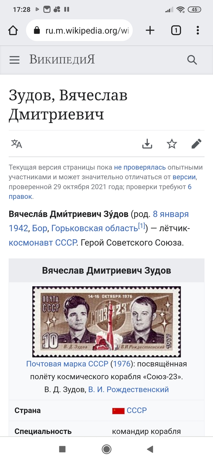The width and height of the screenshot is (213, 462).
Task: Go to browser home page icon
Action: (13, 30)
